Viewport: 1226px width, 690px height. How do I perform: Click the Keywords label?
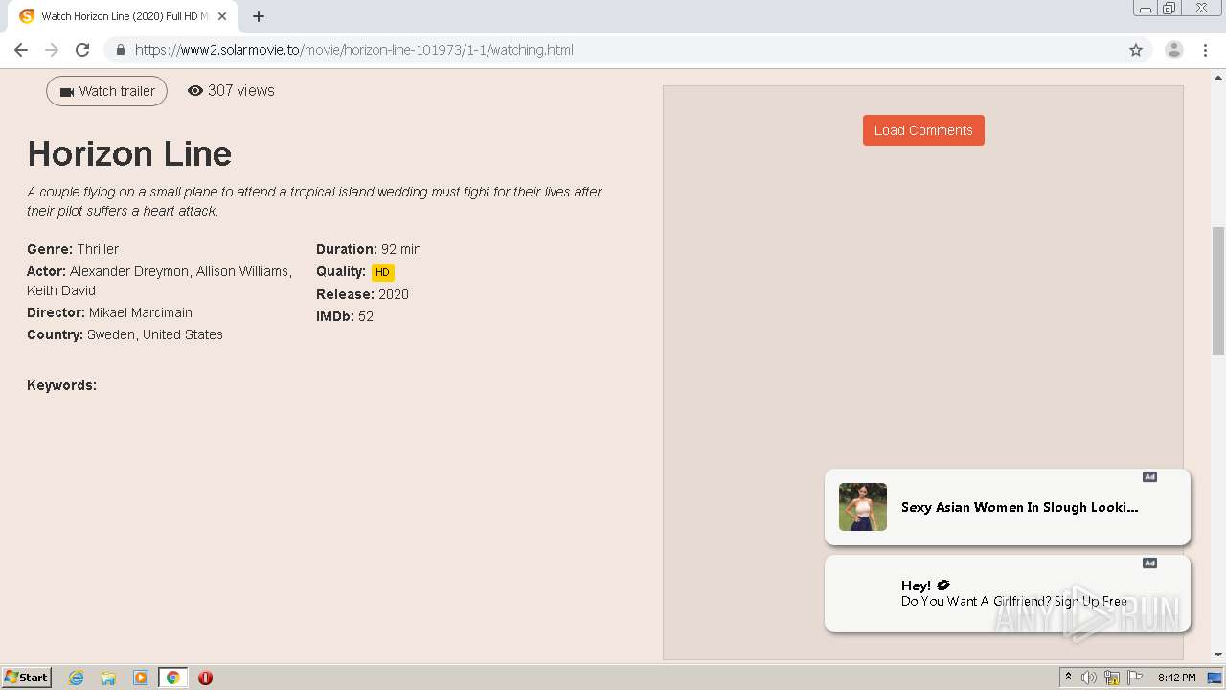(61, 385)
